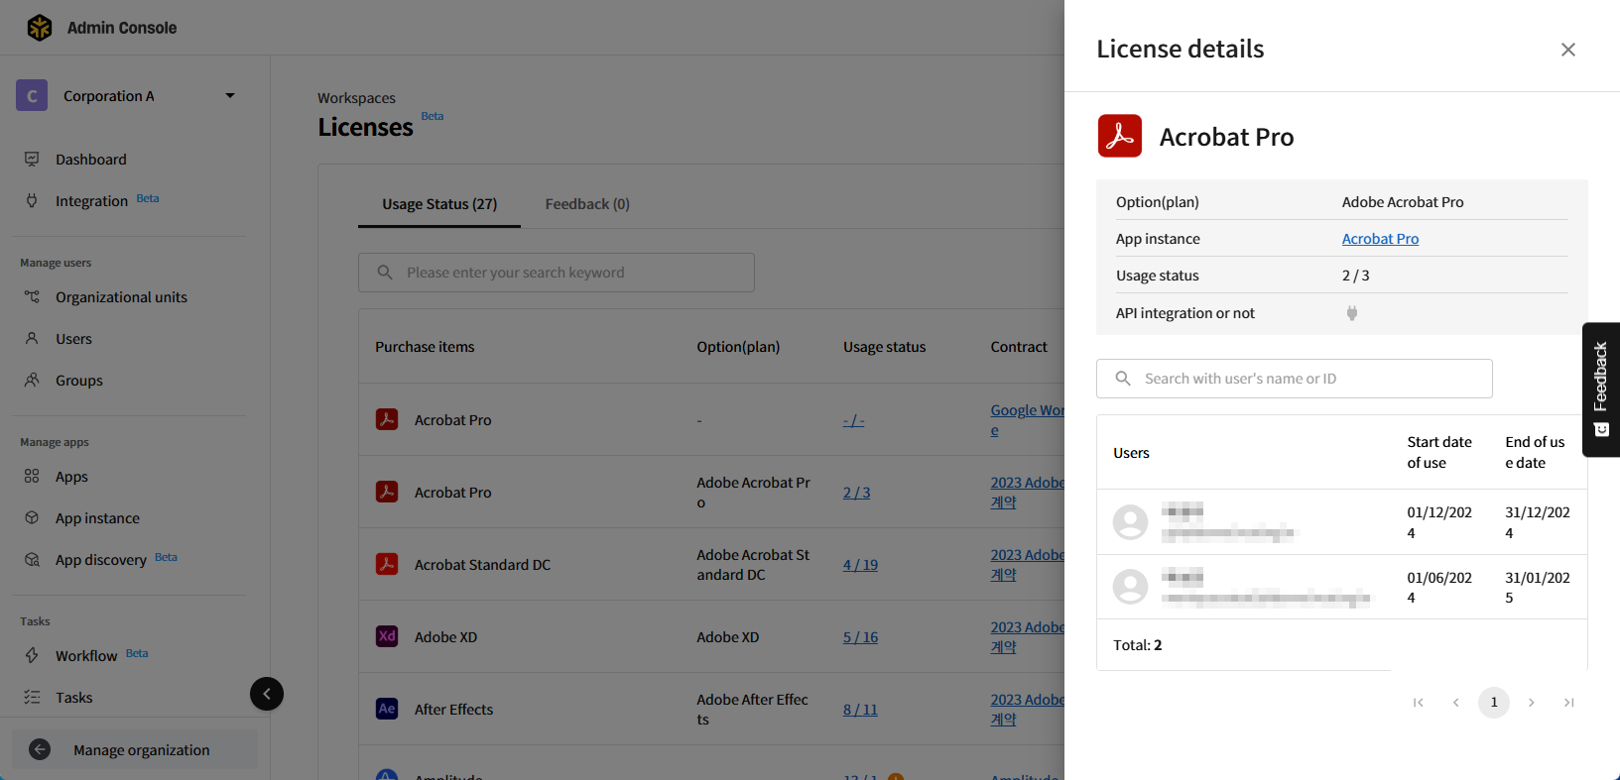Click the - / - usage status link
This screenshot has height=780, width=1620.
[853, 420]
